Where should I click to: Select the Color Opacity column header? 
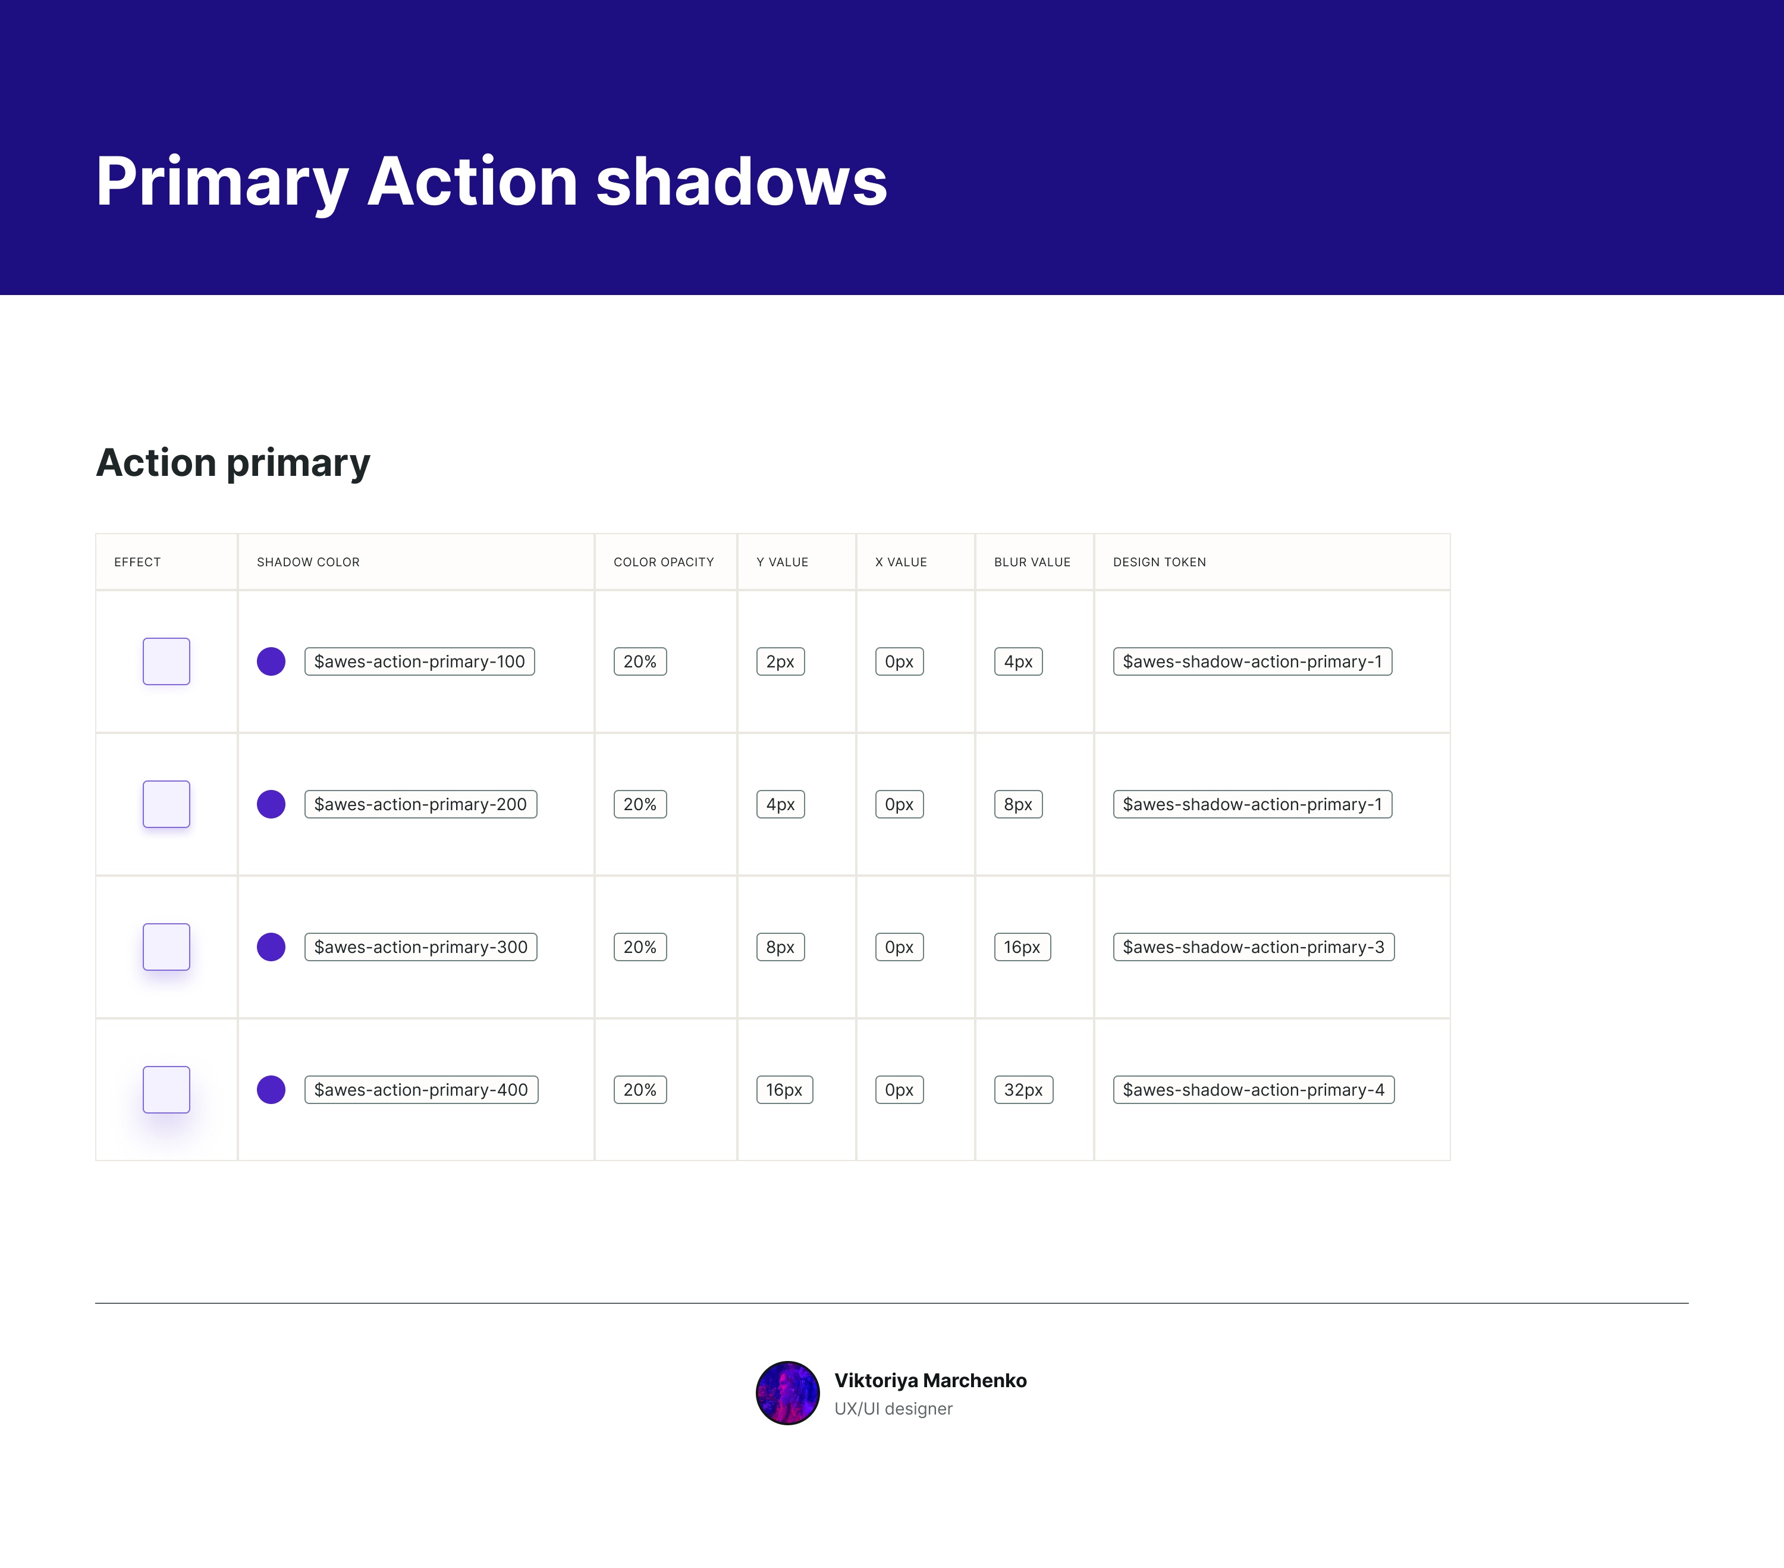click(x=663, y=562)
